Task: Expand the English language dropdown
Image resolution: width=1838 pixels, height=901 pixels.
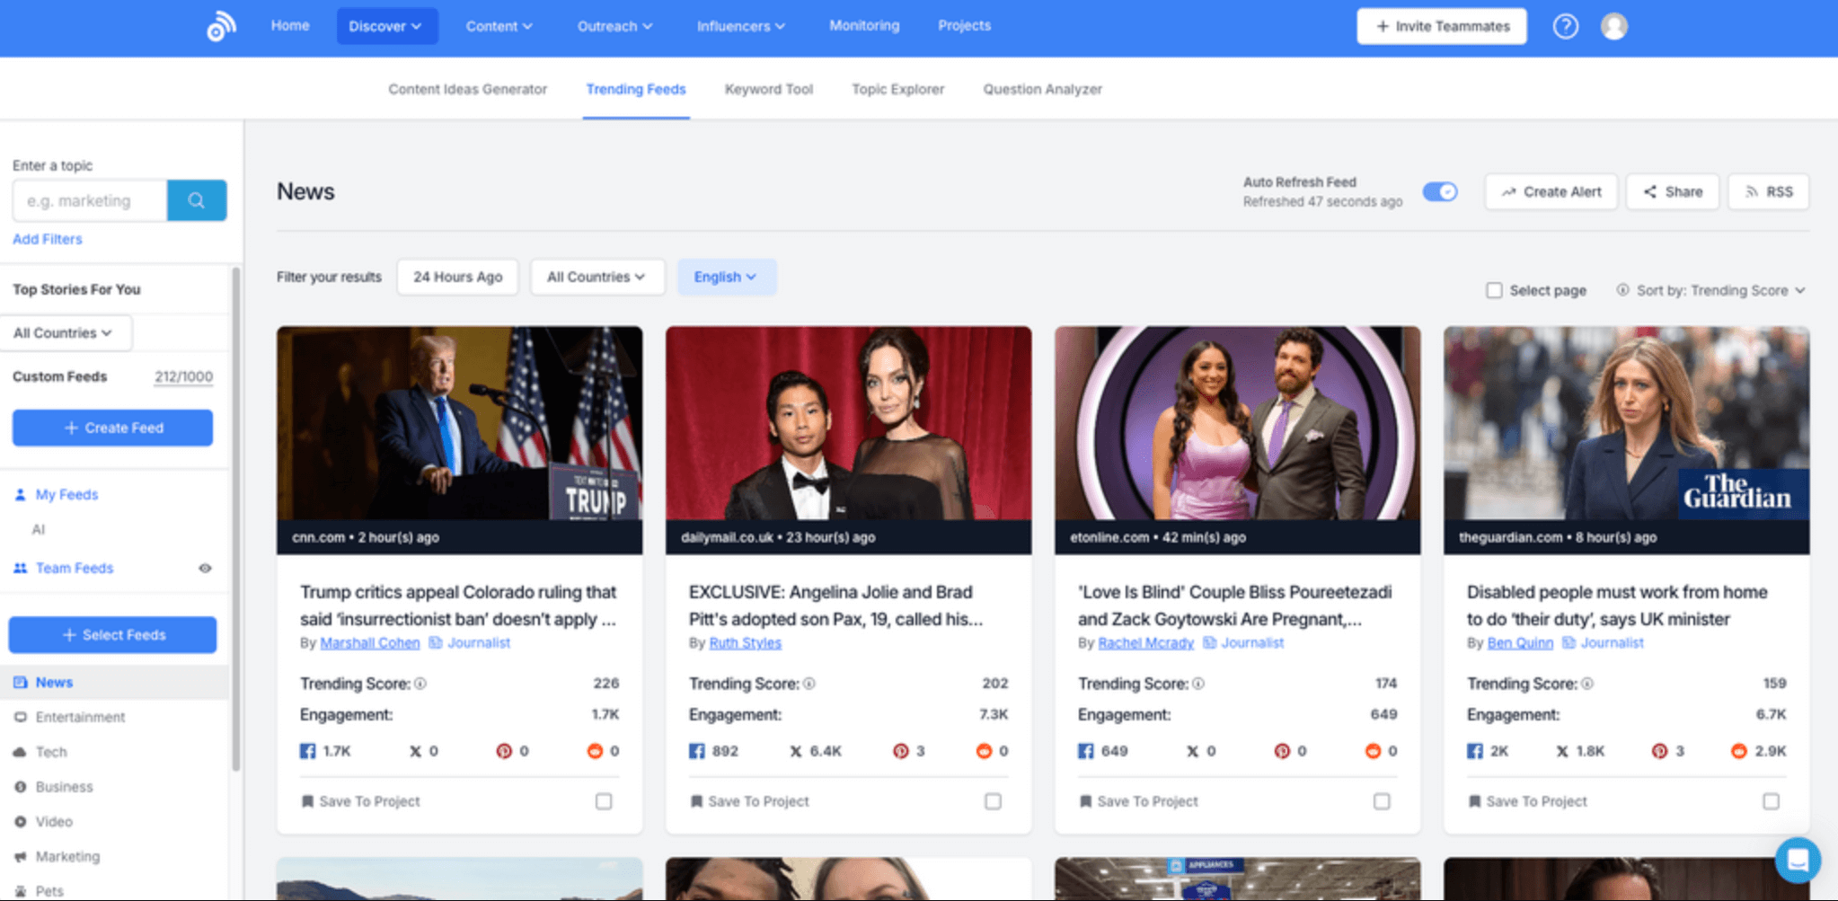Action: point(727,277)
